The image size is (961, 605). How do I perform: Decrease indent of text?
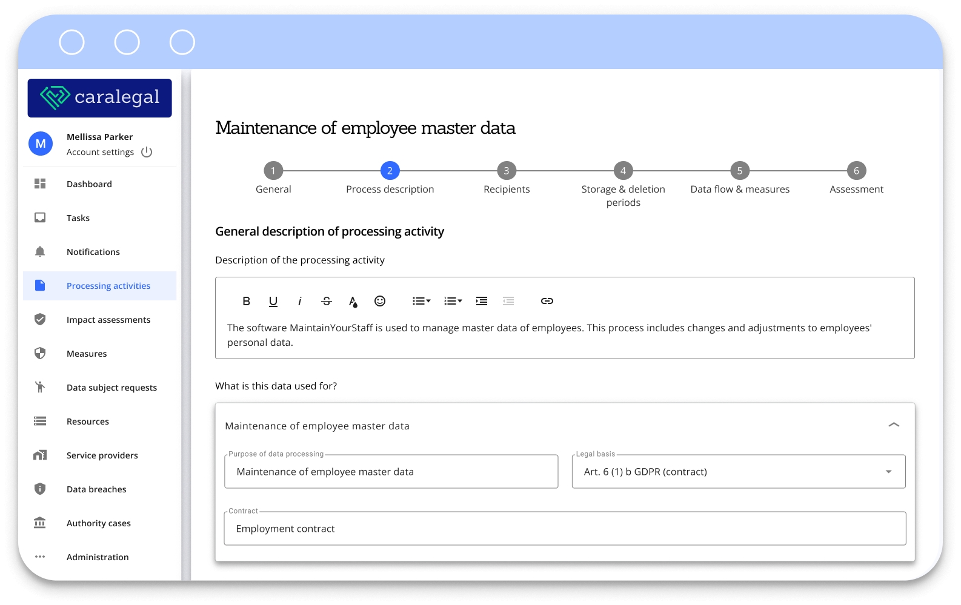pyautogui.click(x=508, y=301)
